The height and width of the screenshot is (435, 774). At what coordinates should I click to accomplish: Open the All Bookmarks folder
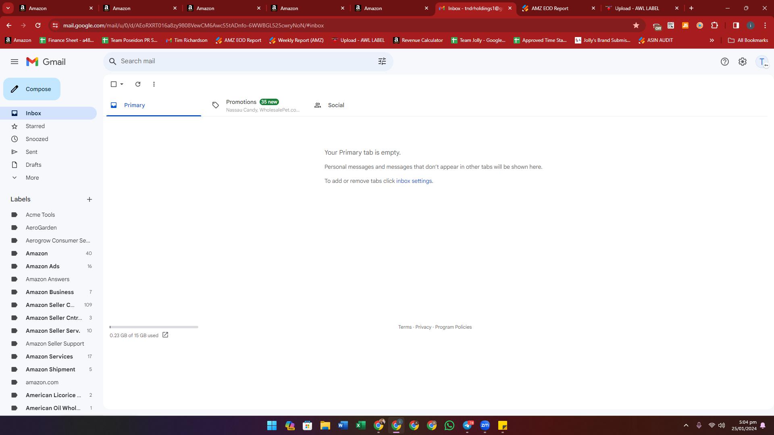748,40
